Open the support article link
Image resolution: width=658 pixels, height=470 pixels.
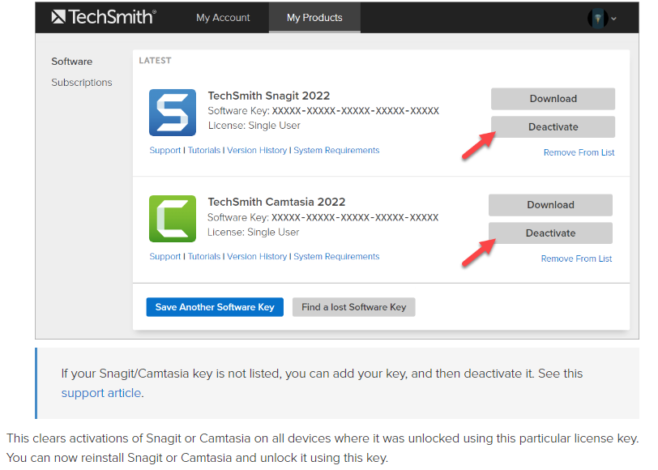click(x=100, y=393)
